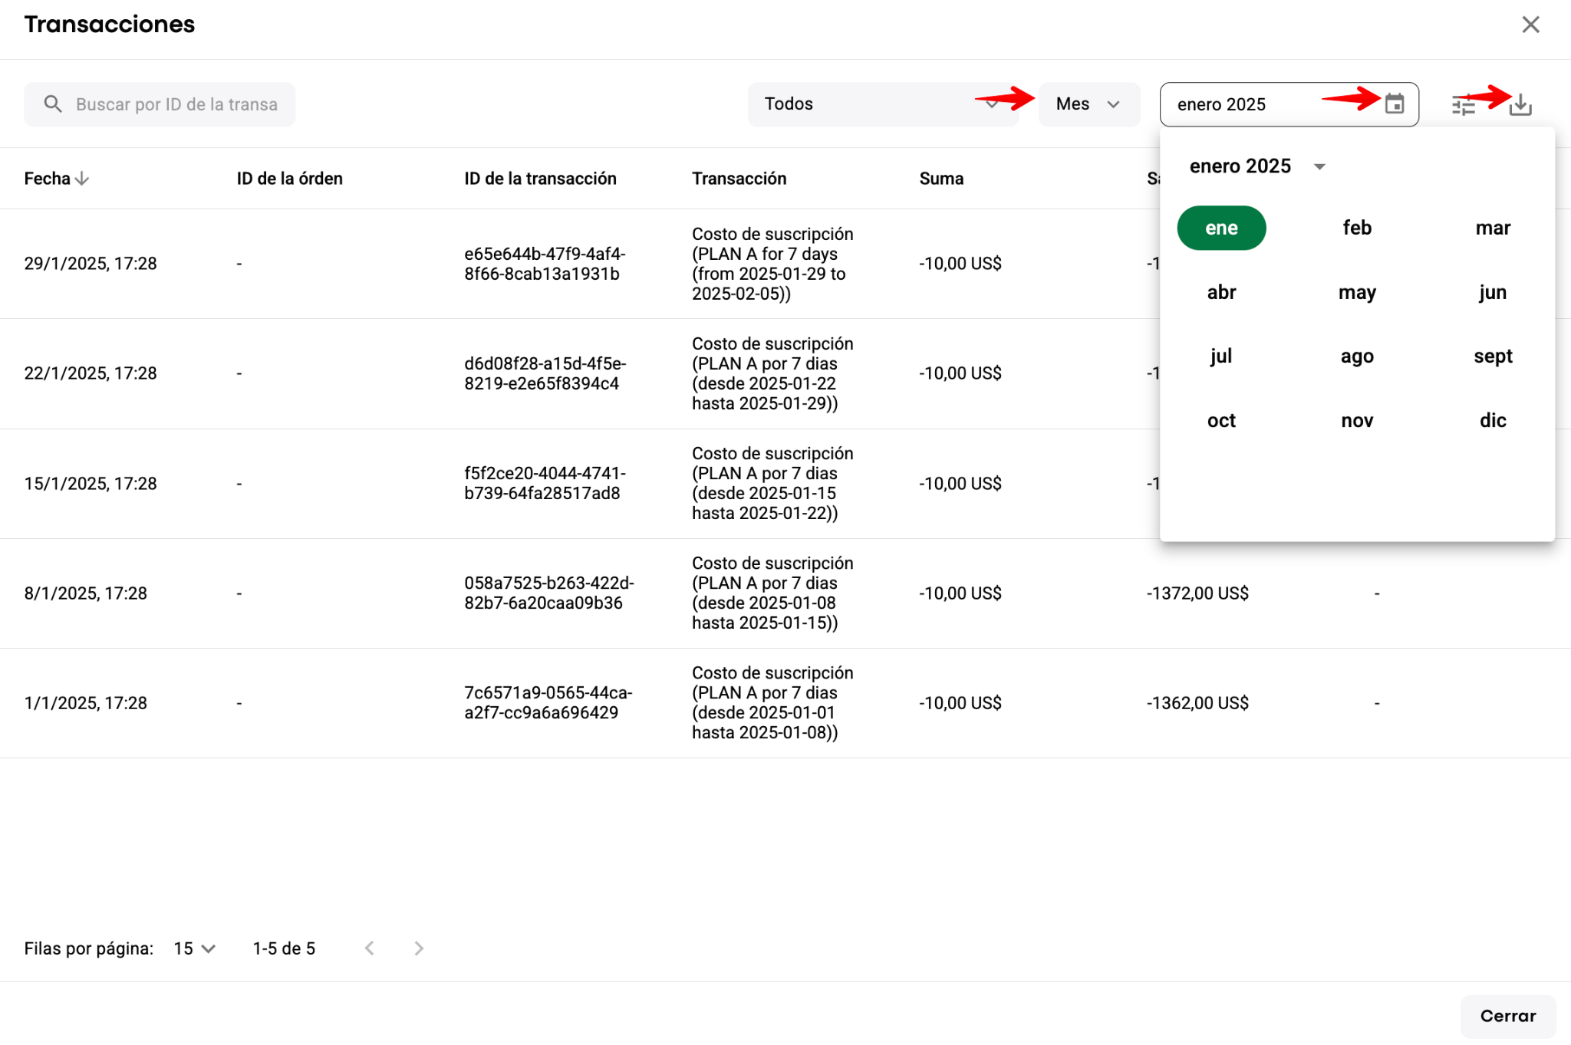The width and height of the screenshot is (1571, 1045).
Task: Close the Transacciones dialog with X
Action: pyautogui.click(x=1530, y=25)
